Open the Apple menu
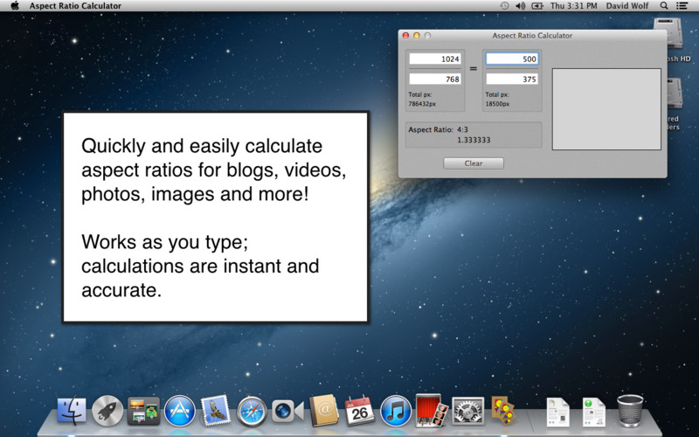The image size is (699, 437). [15, 6]
